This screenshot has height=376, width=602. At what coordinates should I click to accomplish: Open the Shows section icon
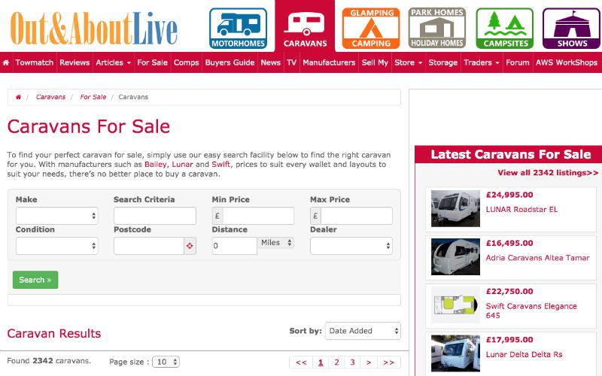(572, 29)
